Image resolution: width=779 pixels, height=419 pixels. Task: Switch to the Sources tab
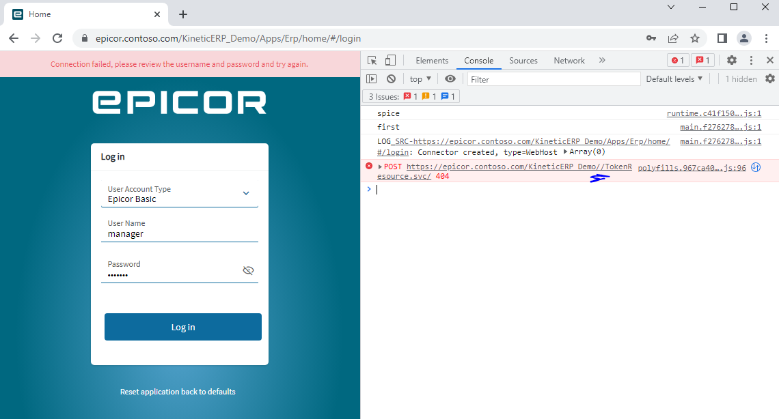523,61
